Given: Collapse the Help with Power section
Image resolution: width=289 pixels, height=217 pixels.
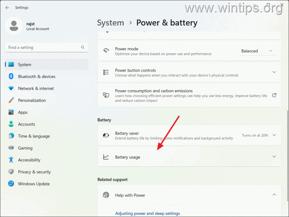Looking at the screenshot, I should click(x=274, y=195).
